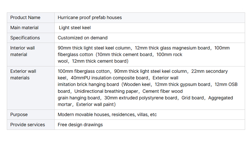
Task: Click the 'Light steel keel' value
Action: (x=75, y=28)
